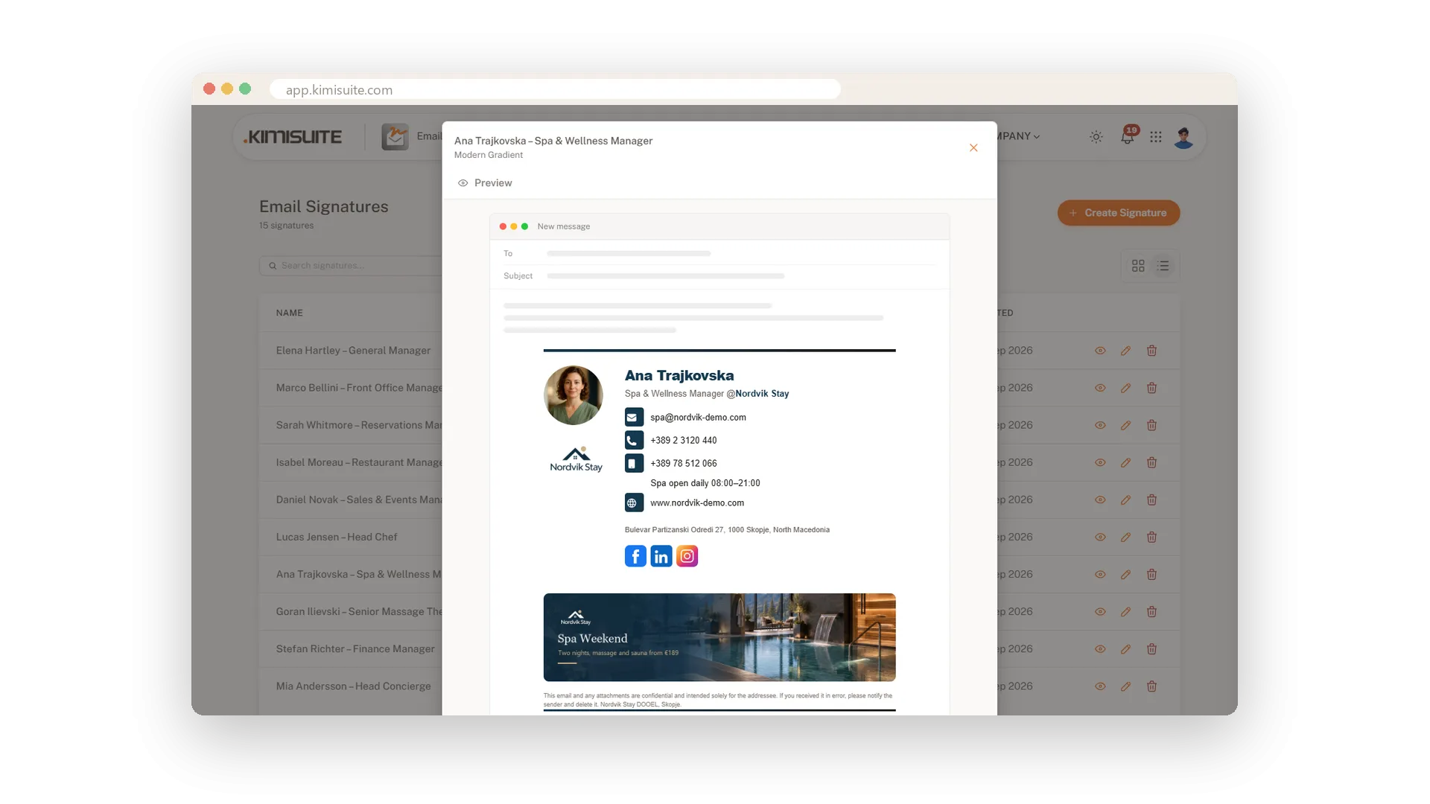Click the Facebook icon in signature
The width and height of the screenshot is (1430, 804).
pyautogui.click(x=635, y=556)
